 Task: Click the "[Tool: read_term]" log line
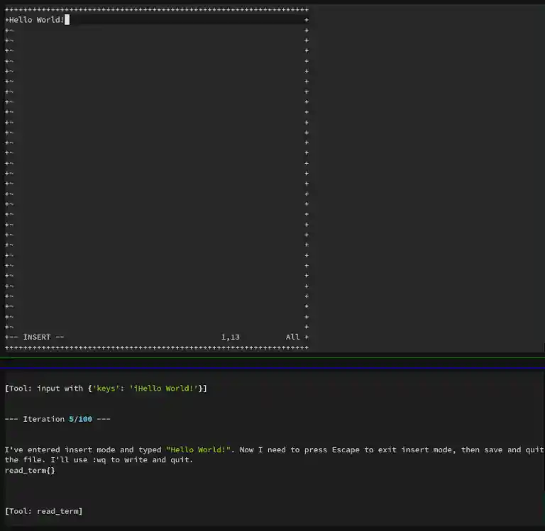tap(43, 511)
